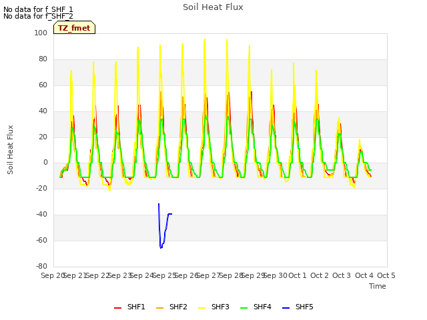
Task: Toggle SHF2 series in the legend
Action: pos(171,307)
